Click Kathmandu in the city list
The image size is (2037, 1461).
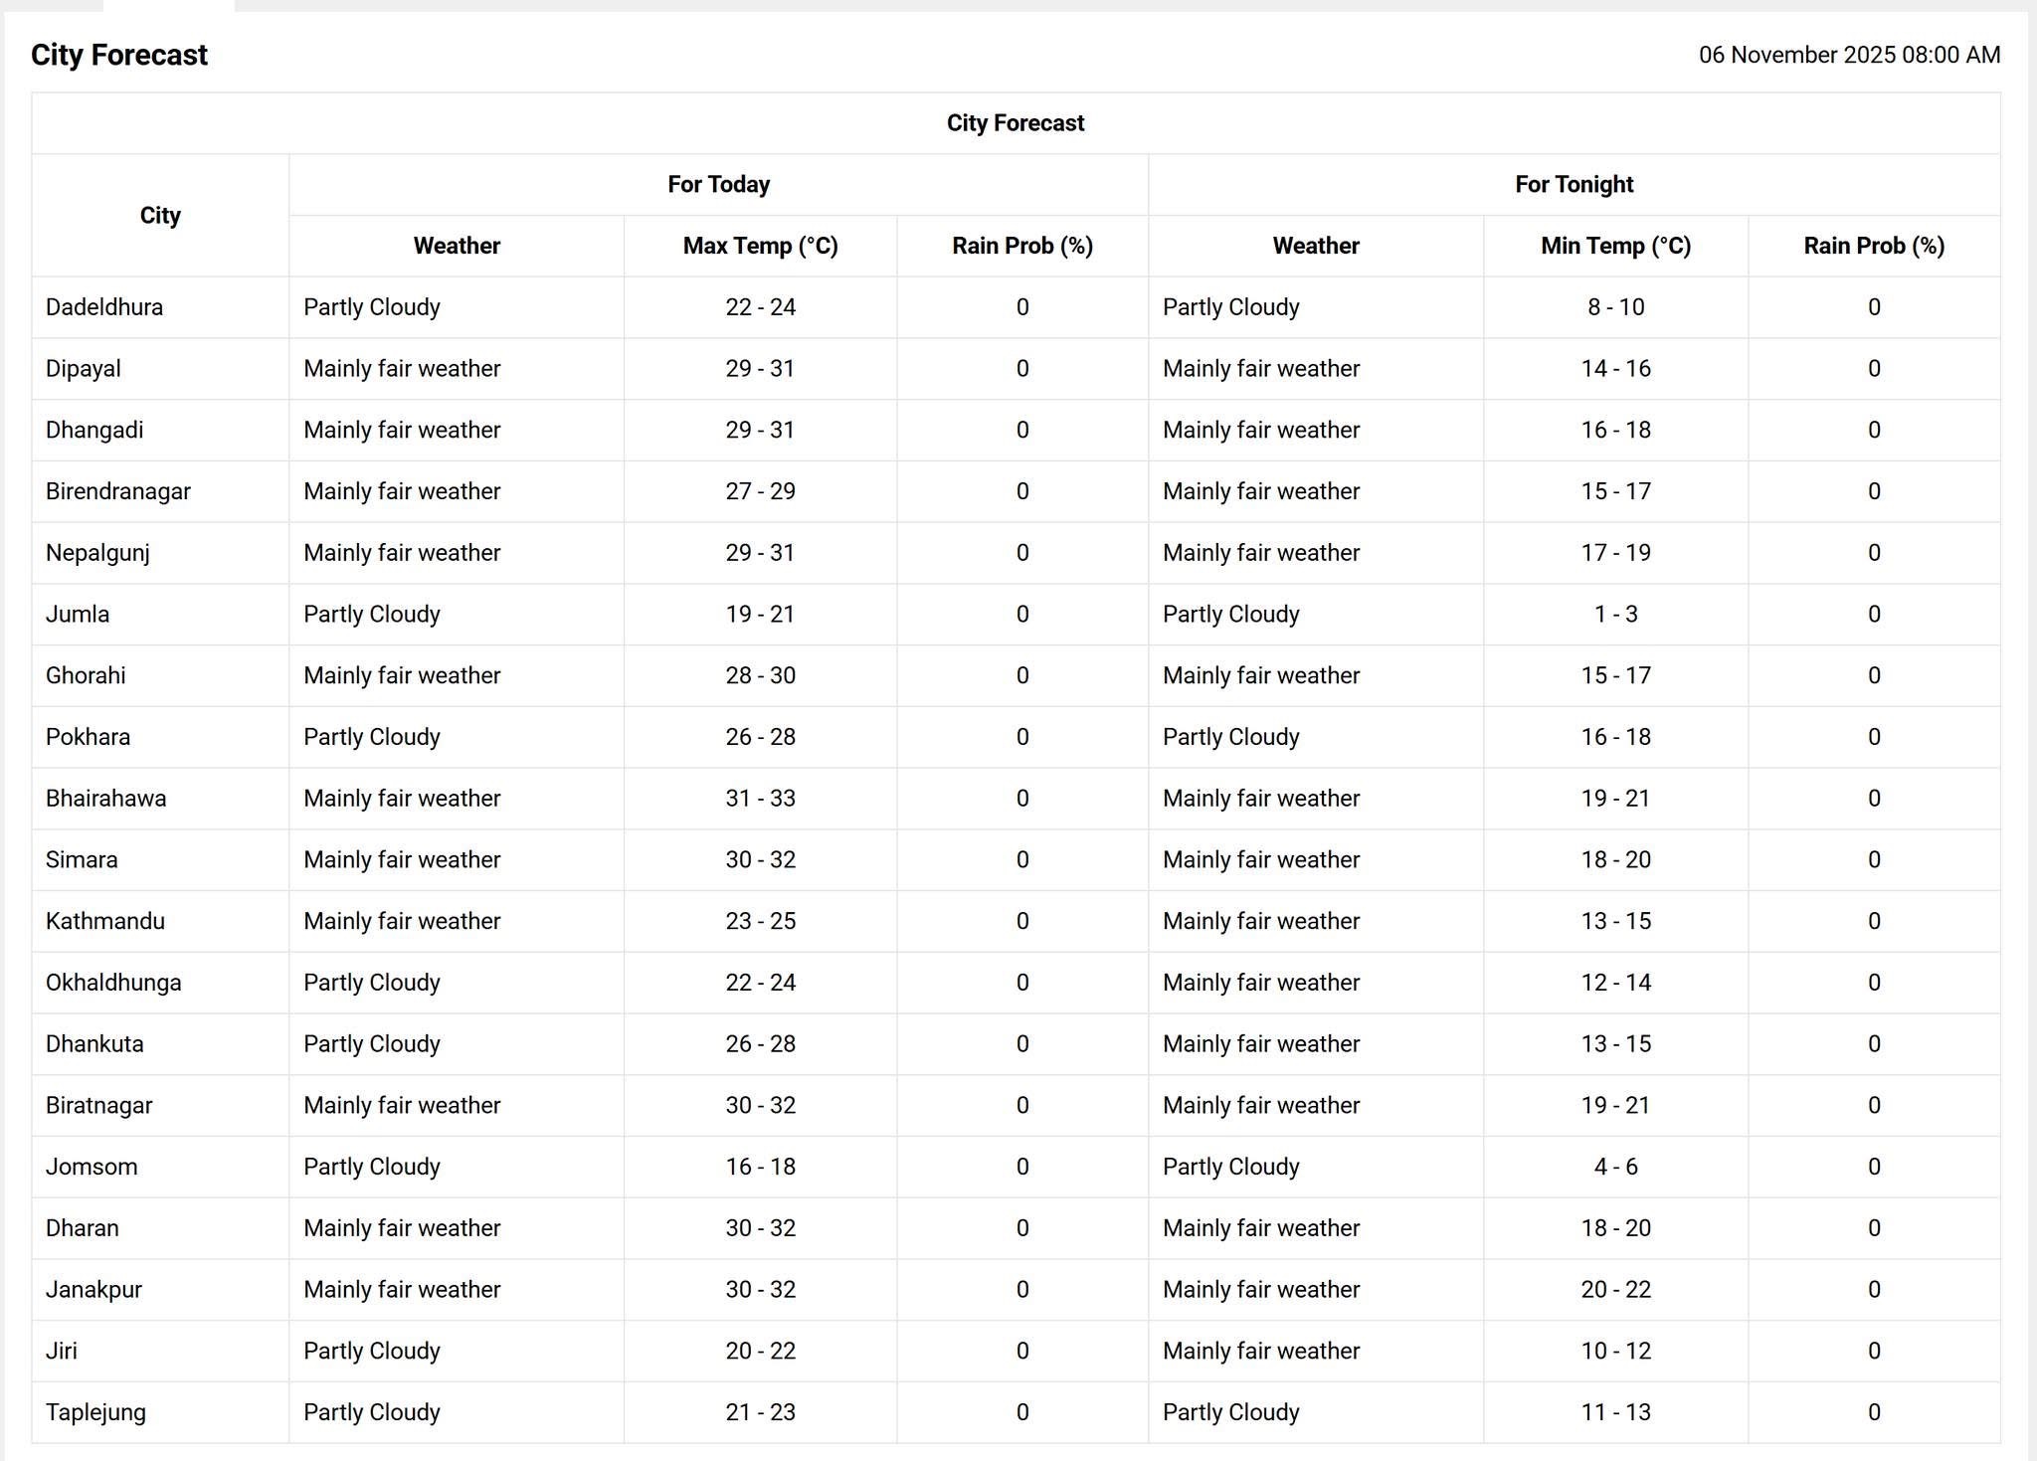tap(105, 921)
